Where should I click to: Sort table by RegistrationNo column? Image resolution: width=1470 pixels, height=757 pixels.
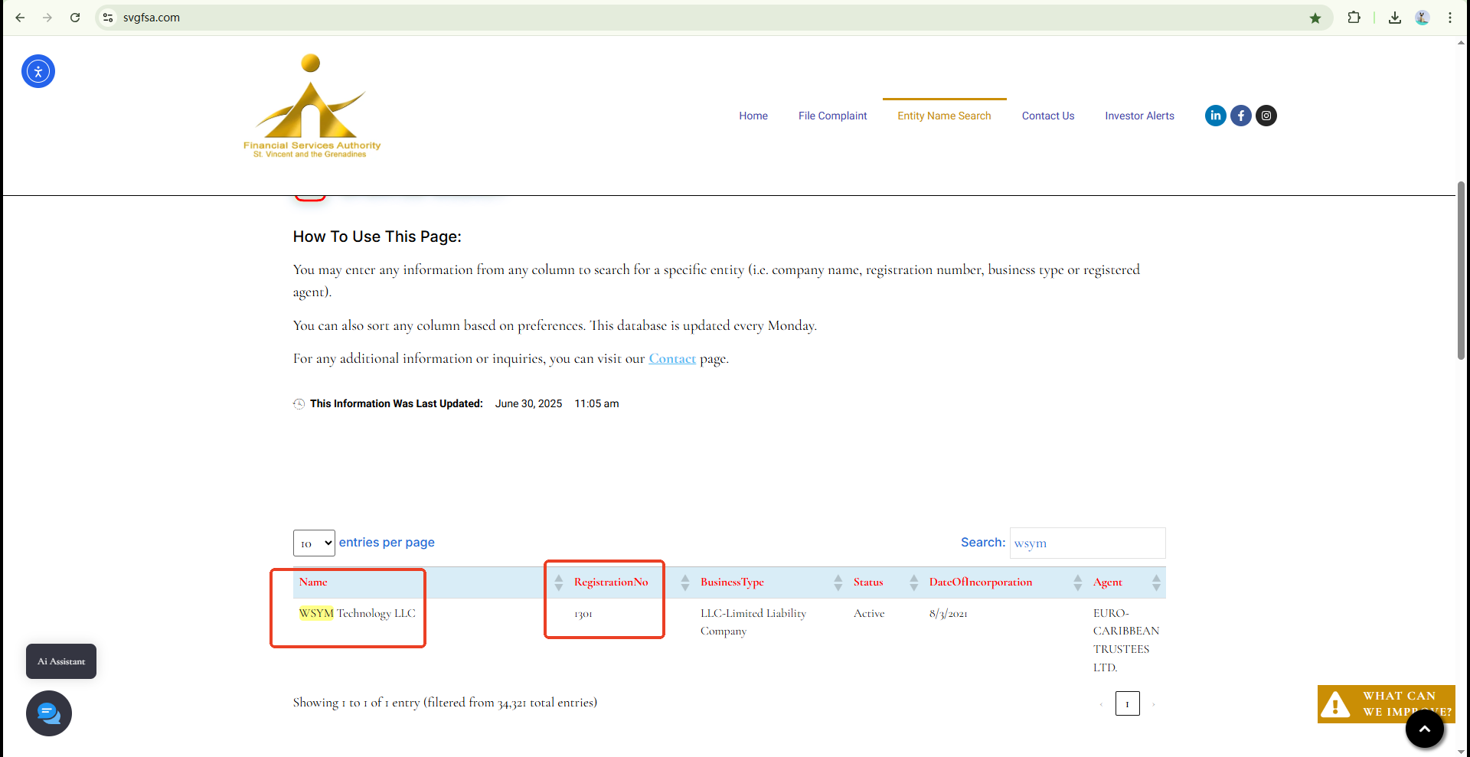tap(611, 582)
